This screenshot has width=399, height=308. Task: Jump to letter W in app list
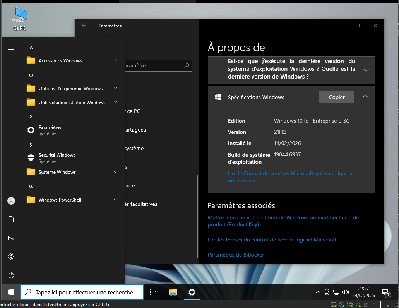point(31,187)
